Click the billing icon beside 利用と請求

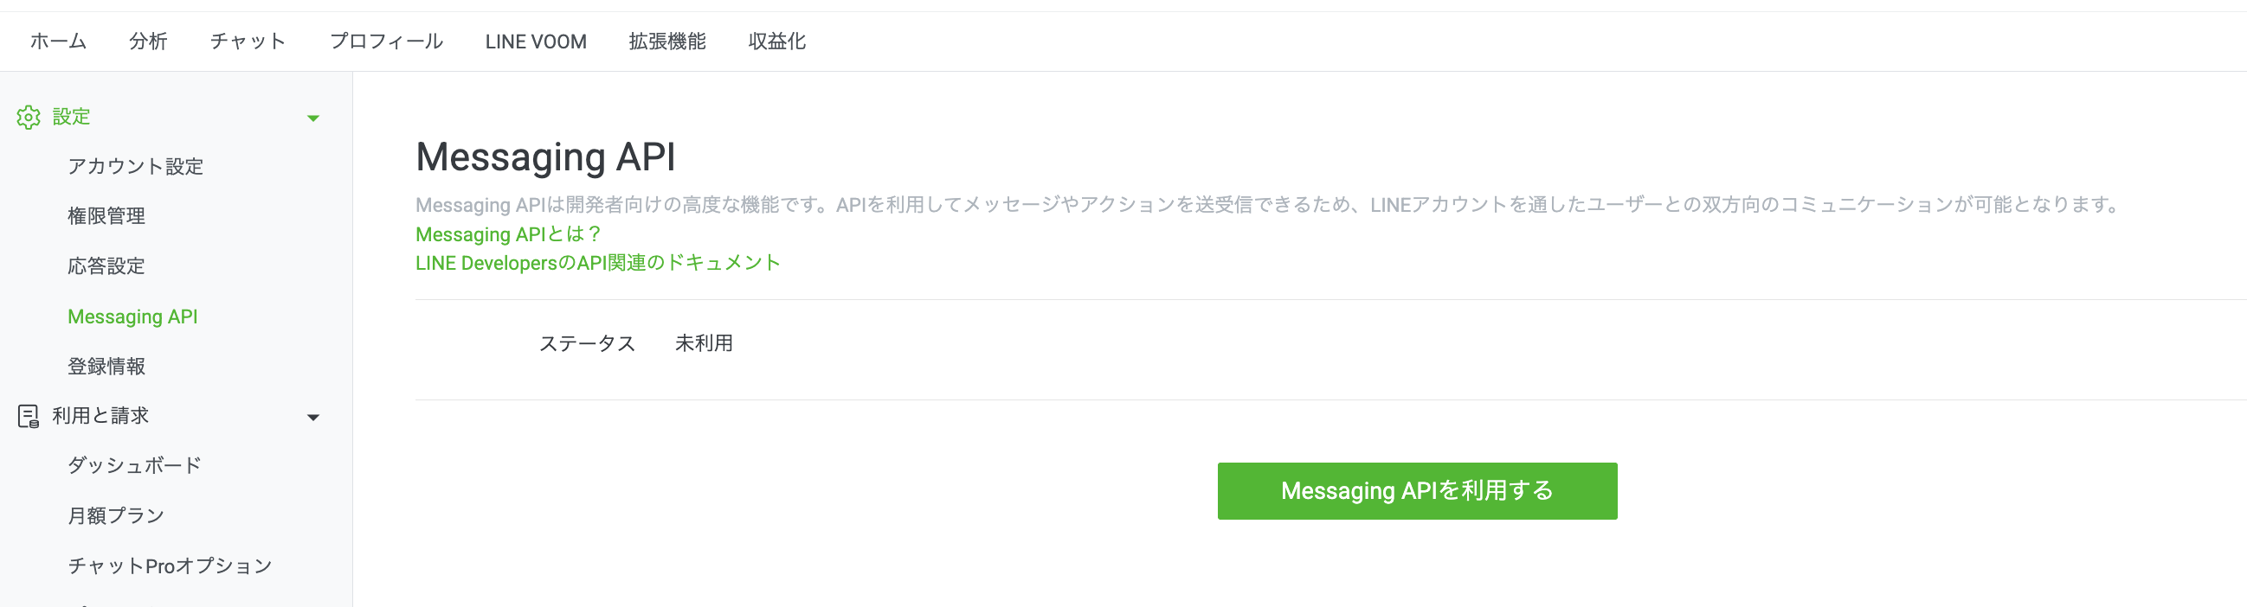pyautogui.click(x=29, y=416)
